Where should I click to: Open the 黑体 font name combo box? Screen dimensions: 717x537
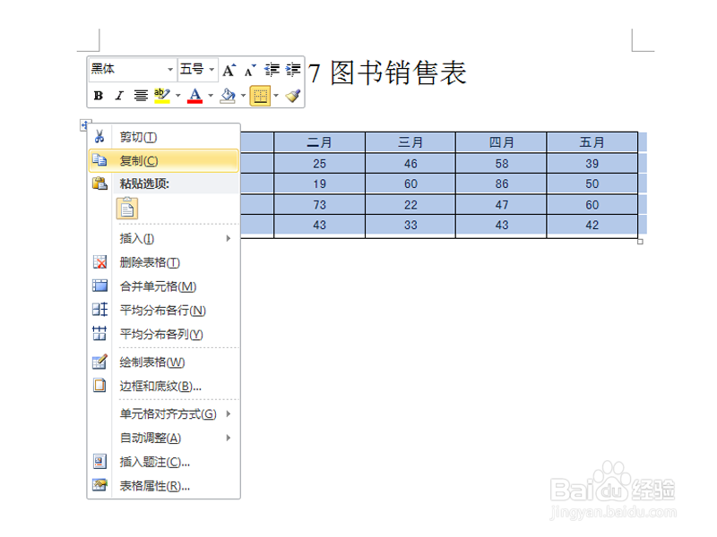click(x=132, y=70)
